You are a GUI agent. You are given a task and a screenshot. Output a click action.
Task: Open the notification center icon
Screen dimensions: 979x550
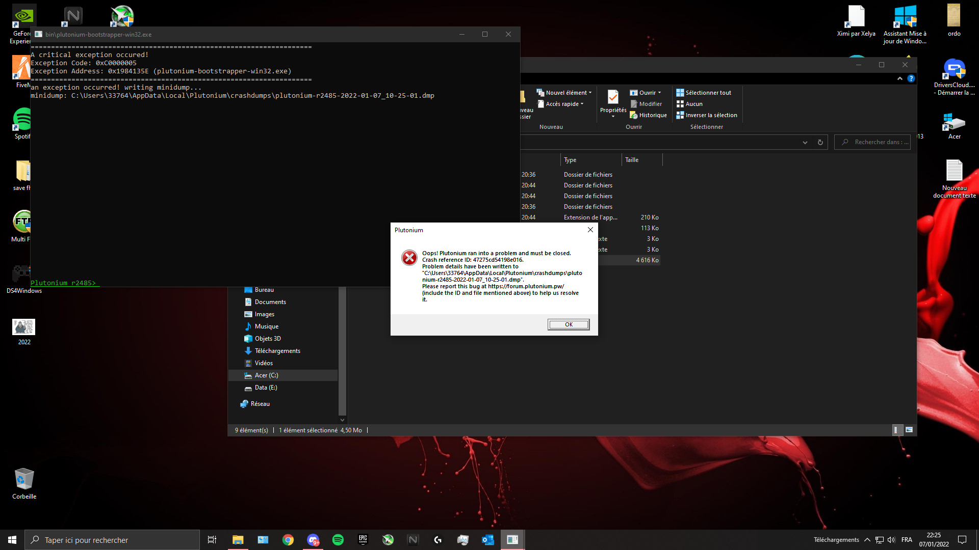click(x=962, y=540)
